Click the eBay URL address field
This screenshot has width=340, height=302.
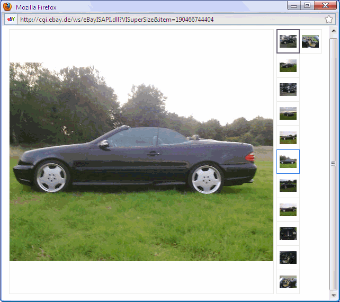click(x=171, y=20)
